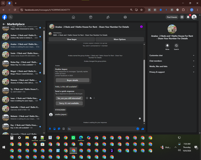Screen dimensions: 201x160
Task: Open the Facebook menu grid icon
Action: (x=182, y=17)
